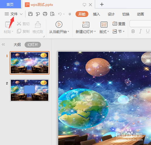Expand the 文件 menu dropdown arrow
Viewport: 151px width, 145px height.
[21, 14]
